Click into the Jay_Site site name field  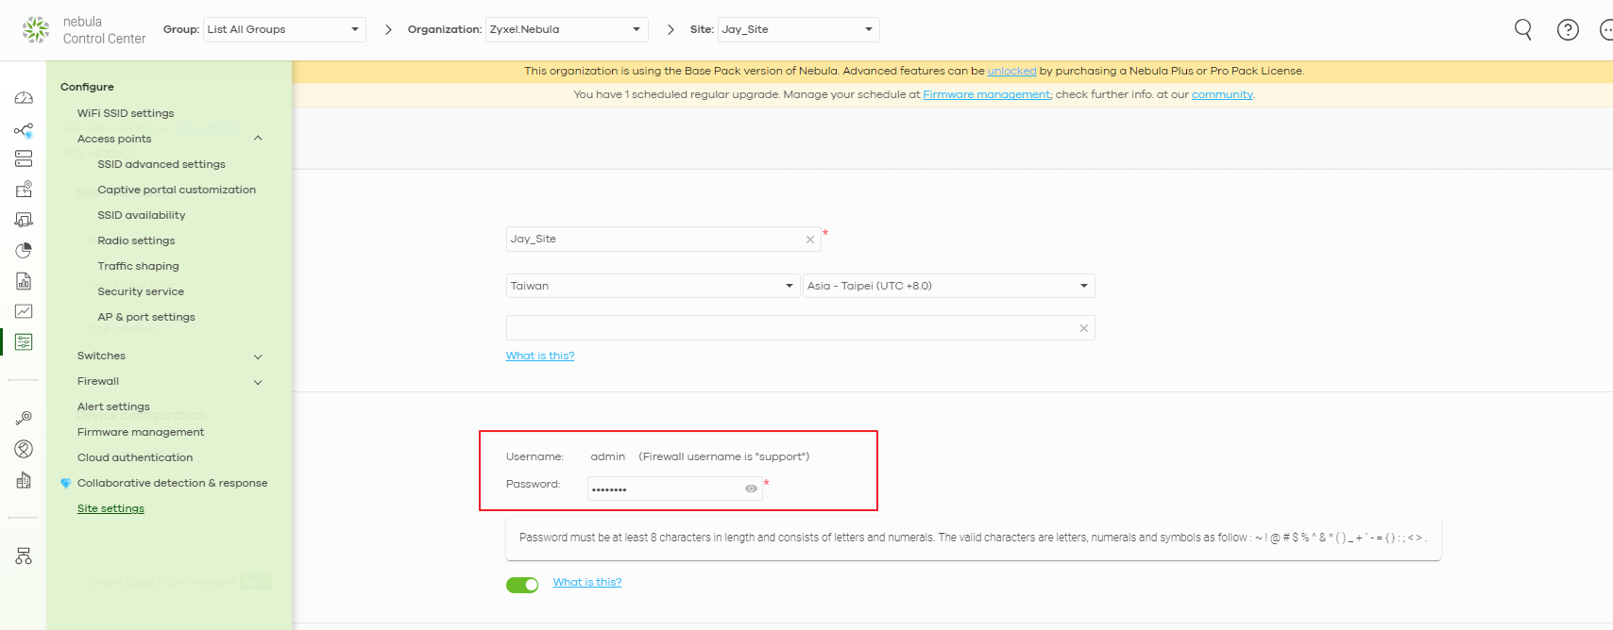664,239
